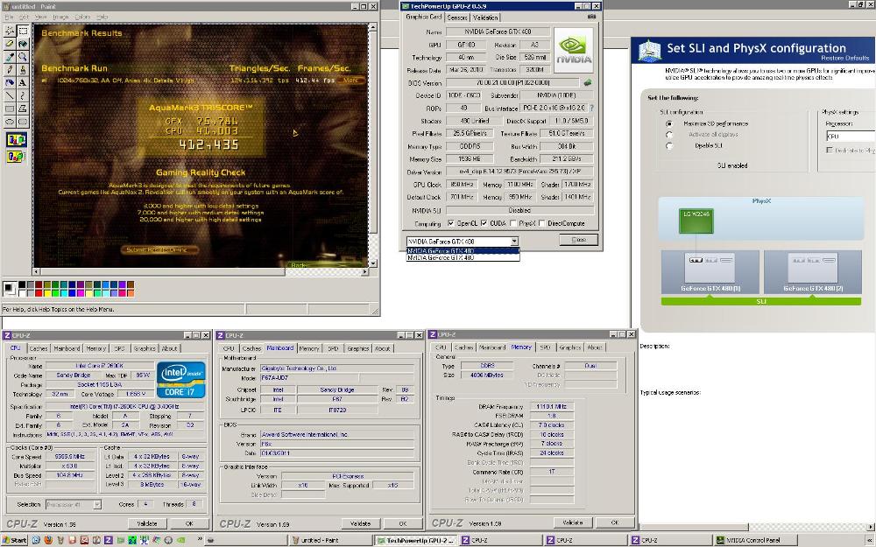Click the bus interface question mark in GPU-Z
Screen dimensions: 876x547
pos(591,108)
